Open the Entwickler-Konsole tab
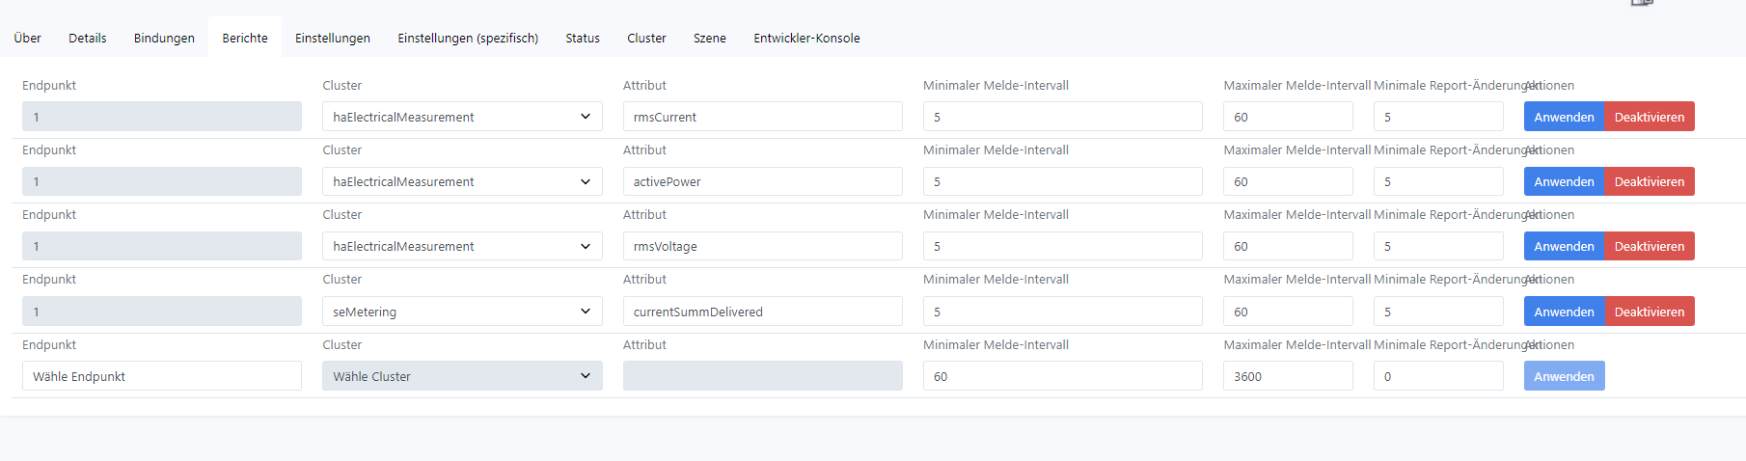Screen dimensions: 1746x461 click(x=806, y=39)
